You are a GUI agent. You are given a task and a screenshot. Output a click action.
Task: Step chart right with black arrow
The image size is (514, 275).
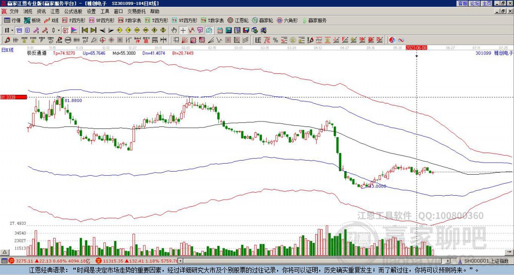(x=111, y=31)
